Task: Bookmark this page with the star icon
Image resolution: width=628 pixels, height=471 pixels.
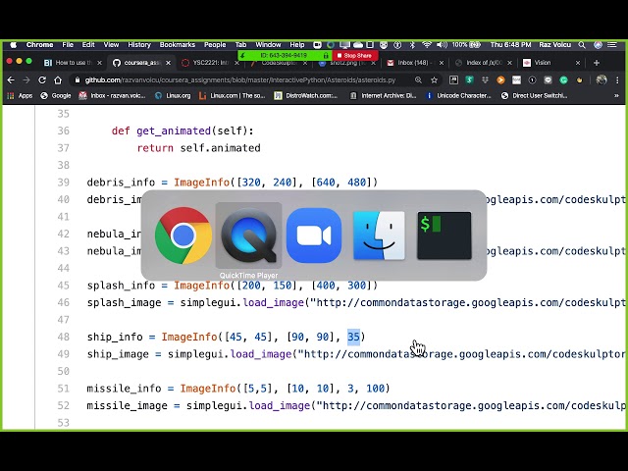Action: click(x=434, y=80)
